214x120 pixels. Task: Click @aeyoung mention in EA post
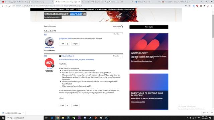[x=90, y=59]
